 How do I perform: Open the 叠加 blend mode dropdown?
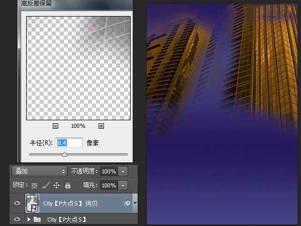click(x=39, y=171)
